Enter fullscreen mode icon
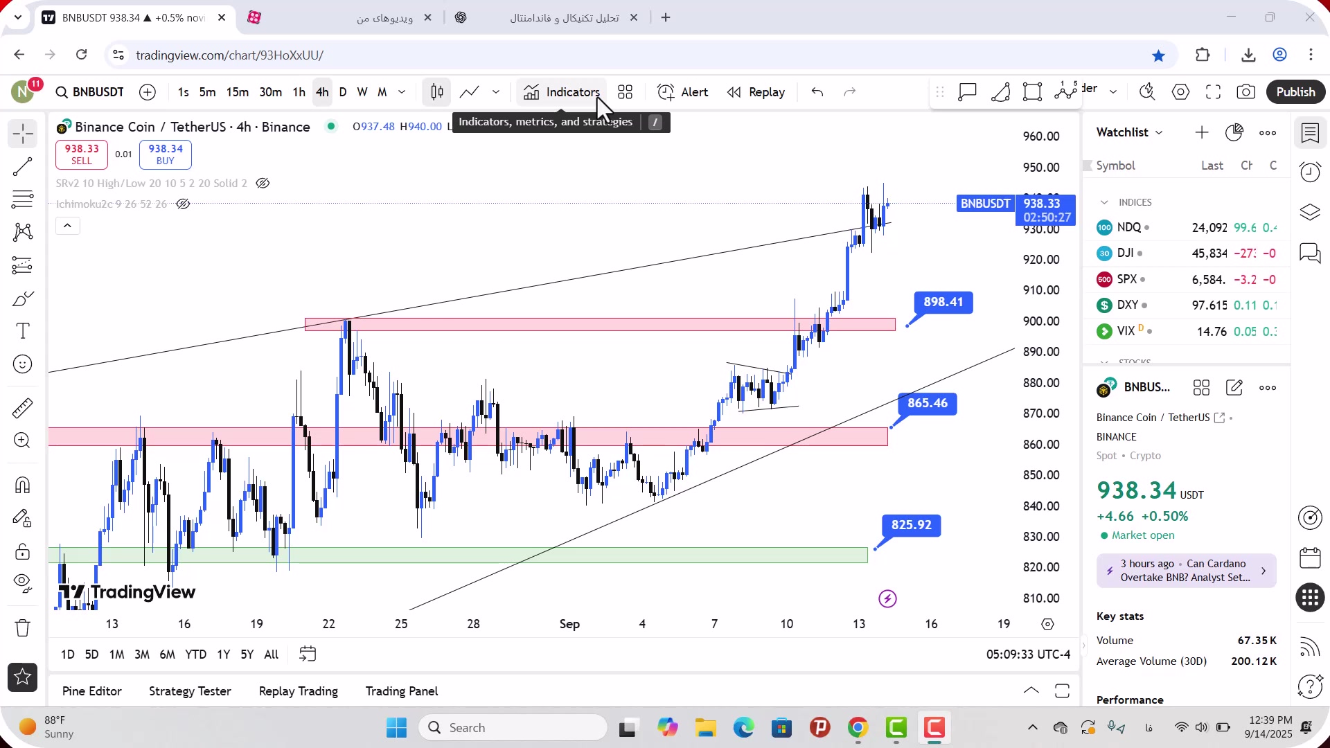 [1214, 92]
